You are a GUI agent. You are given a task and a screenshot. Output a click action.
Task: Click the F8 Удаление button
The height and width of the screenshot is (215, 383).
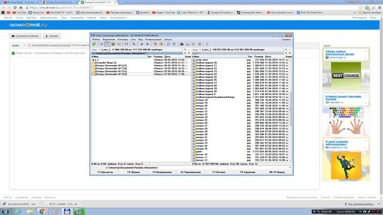[x=247, y=172]
